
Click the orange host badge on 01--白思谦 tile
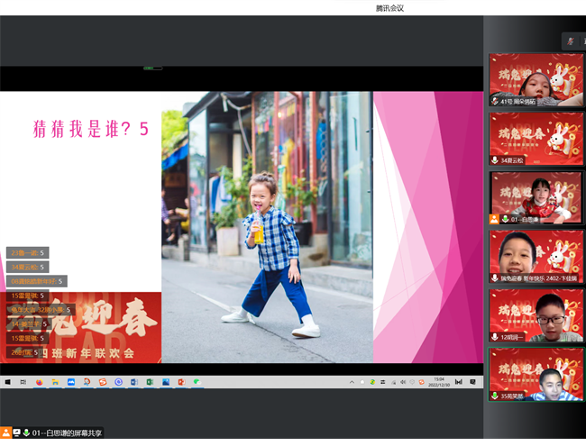(x=494, y=219)
